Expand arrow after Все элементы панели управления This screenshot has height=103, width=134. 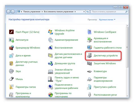75,12
